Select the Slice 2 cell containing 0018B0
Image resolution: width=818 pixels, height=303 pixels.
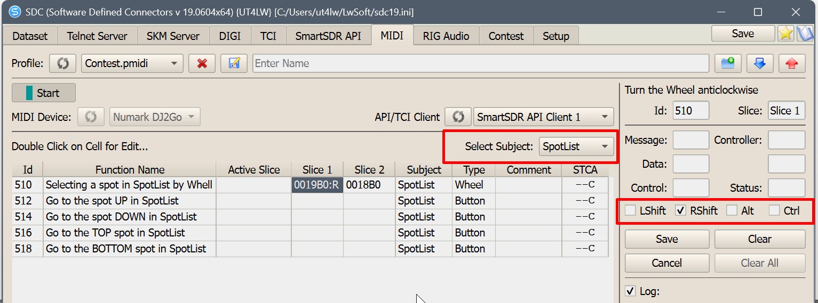[x=369, y=185]
